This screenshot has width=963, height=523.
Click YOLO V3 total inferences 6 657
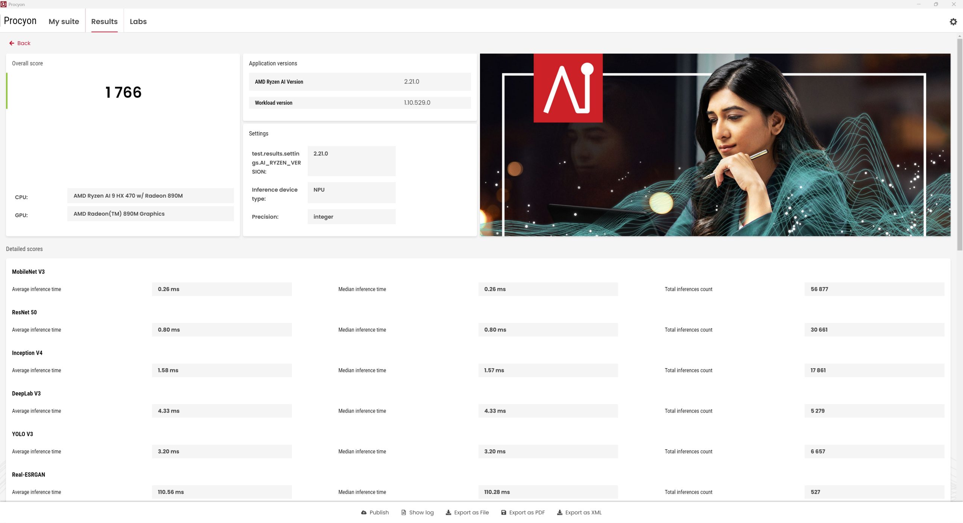tap(874, 452)
